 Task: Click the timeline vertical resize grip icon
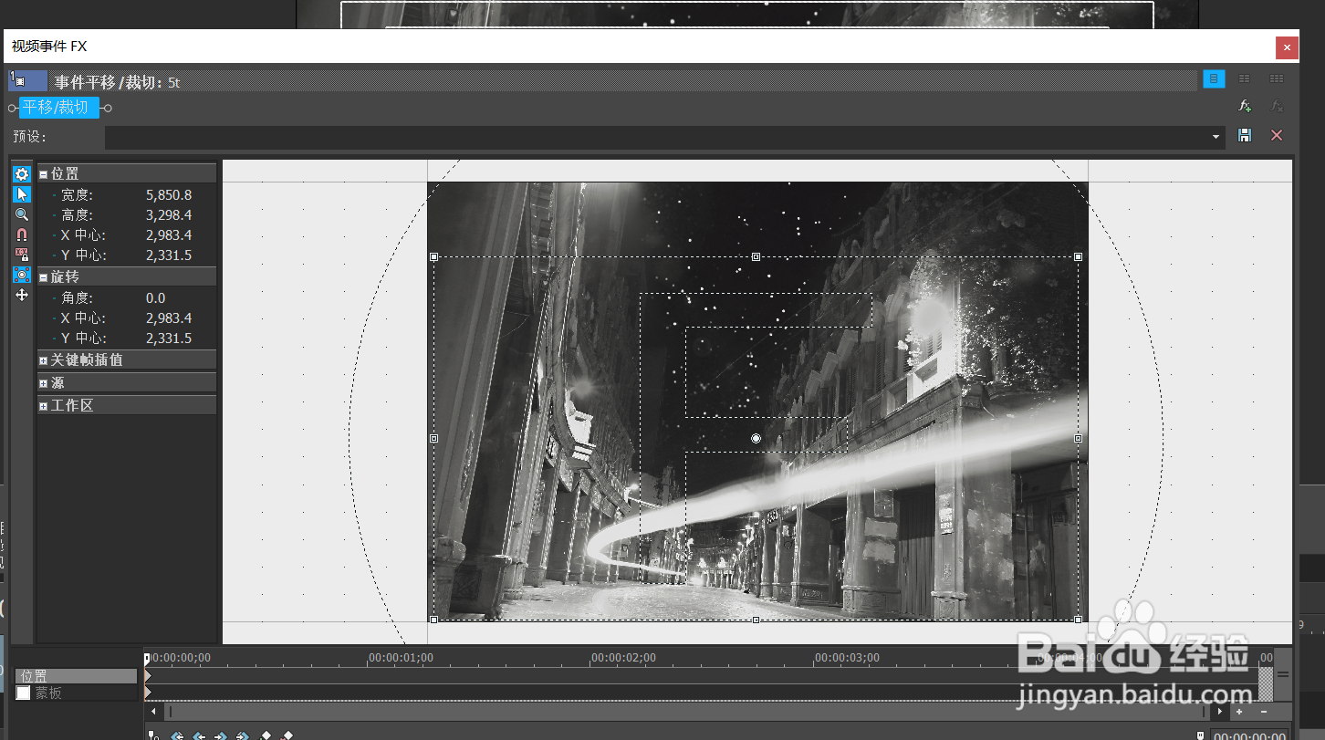coord(1283,674)
